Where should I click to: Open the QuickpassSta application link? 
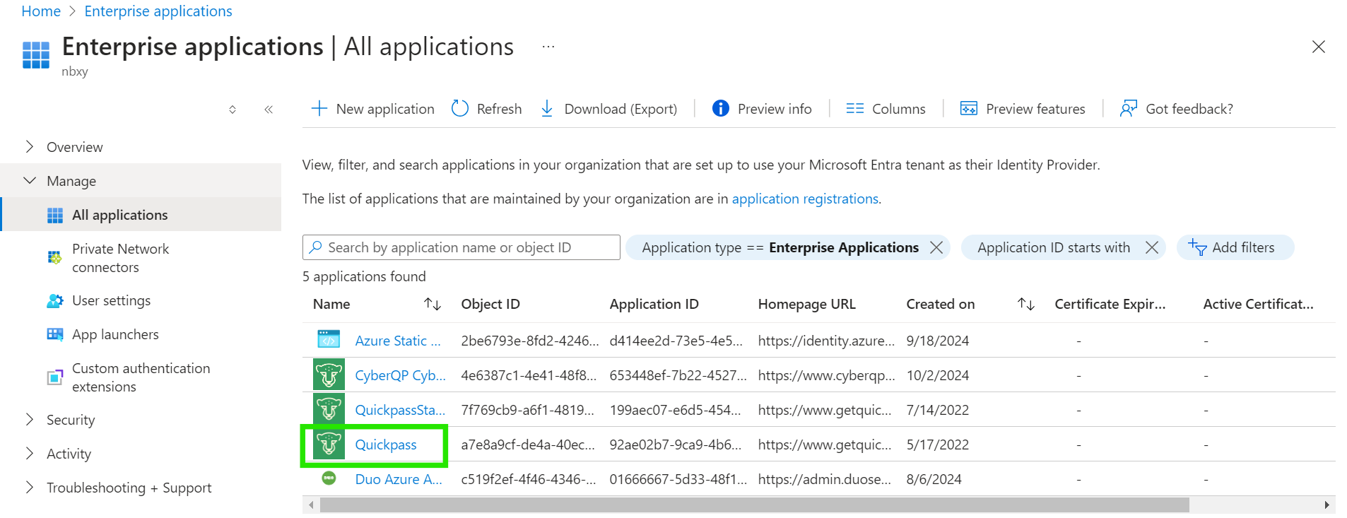pos(400,410)
